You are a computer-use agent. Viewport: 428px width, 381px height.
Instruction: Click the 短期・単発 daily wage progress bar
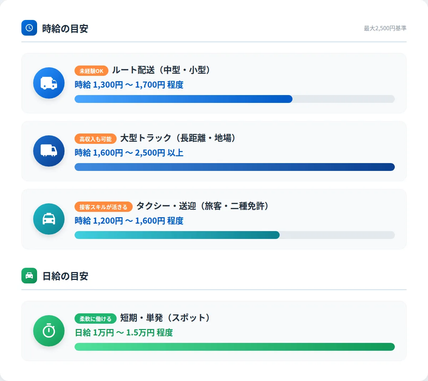click(x=235, y=347)
